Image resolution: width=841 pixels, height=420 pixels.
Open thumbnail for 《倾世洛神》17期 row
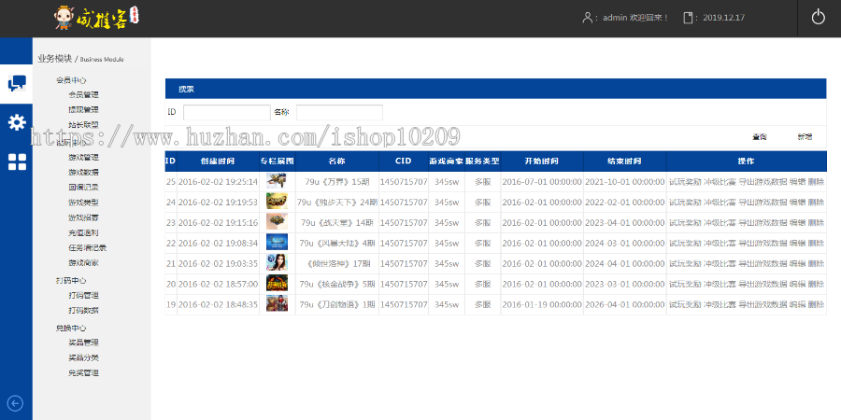coord(277,263)
